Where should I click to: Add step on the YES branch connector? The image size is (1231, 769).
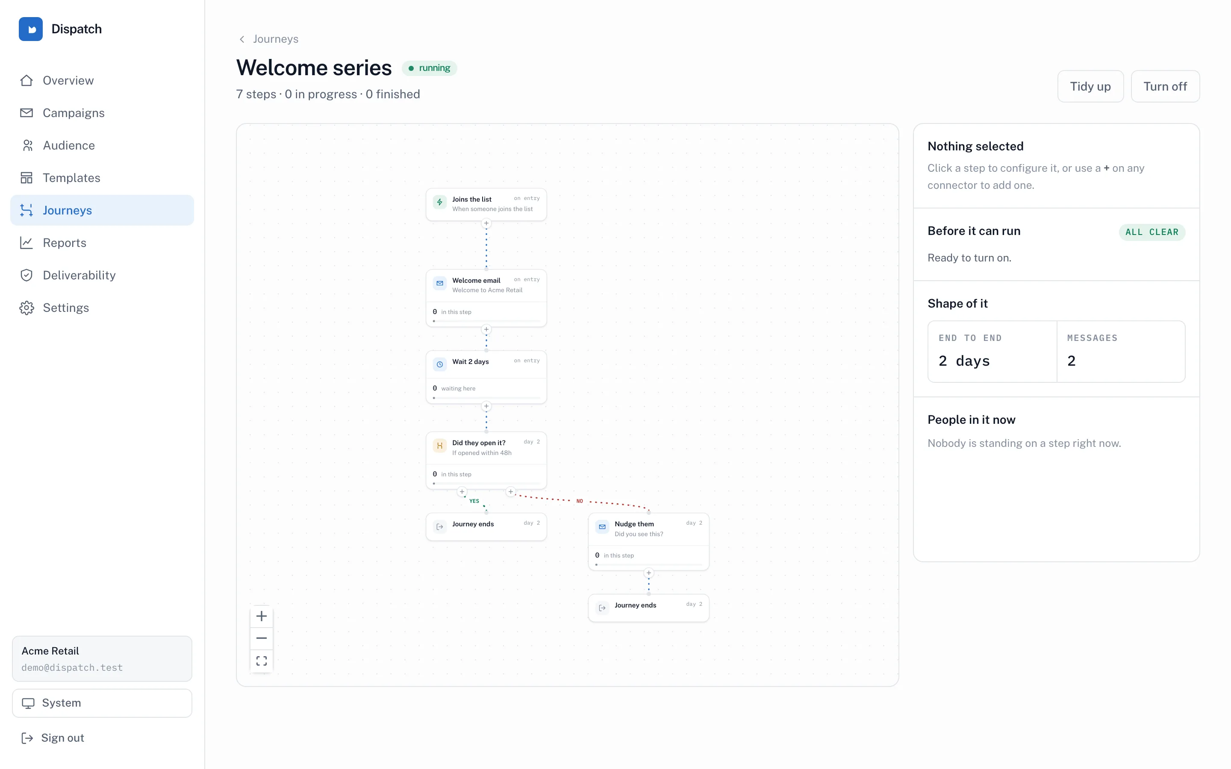[462, 492]
